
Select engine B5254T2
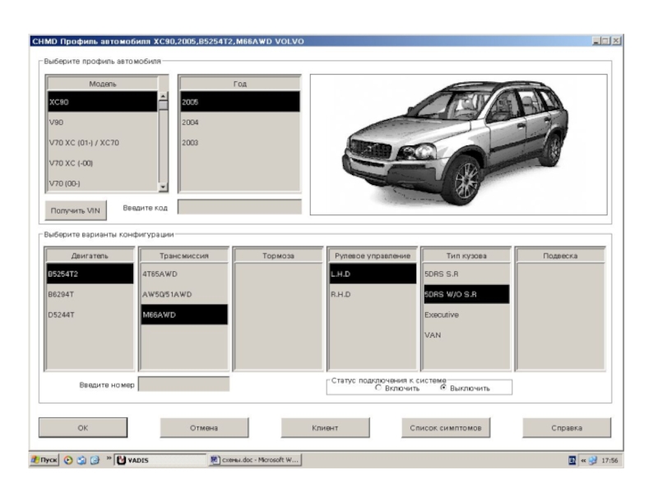tap(90, 274)
